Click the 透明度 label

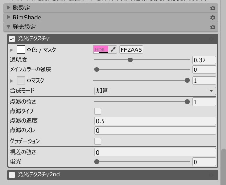click(19, 60)
